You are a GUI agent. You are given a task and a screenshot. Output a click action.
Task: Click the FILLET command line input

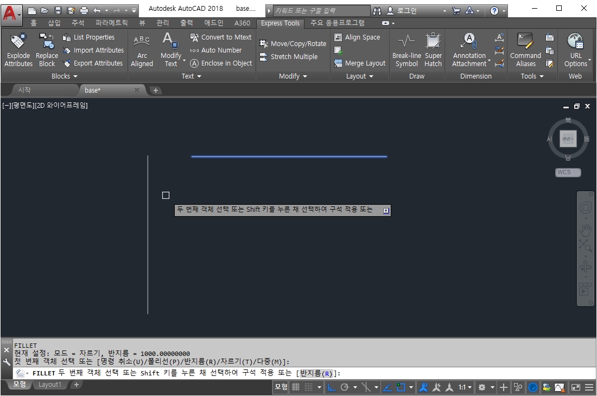coord(304,373)
